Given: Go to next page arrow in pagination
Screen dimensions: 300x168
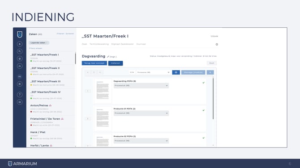Looking at the screenshot, I should 100,72.
